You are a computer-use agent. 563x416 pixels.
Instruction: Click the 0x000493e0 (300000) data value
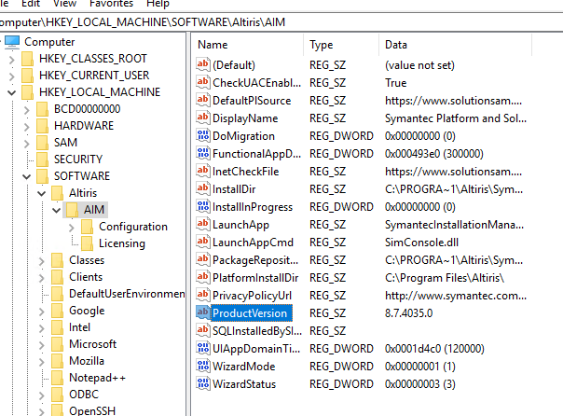pos(434,154)
